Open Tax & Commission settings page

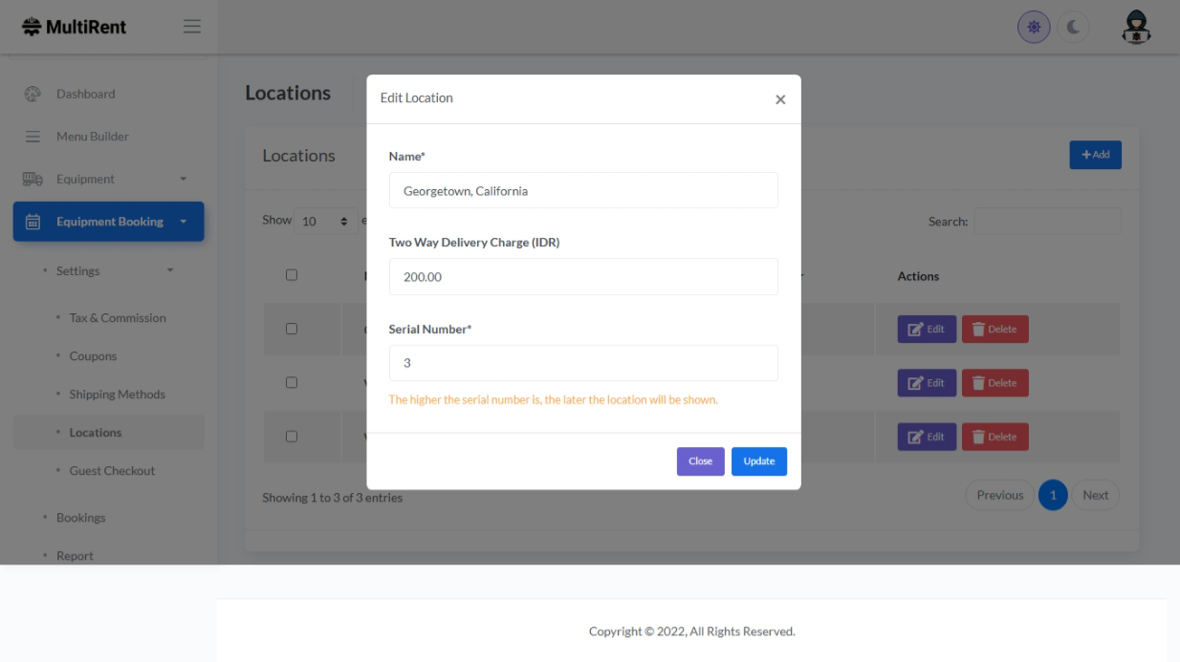[118, 318]
